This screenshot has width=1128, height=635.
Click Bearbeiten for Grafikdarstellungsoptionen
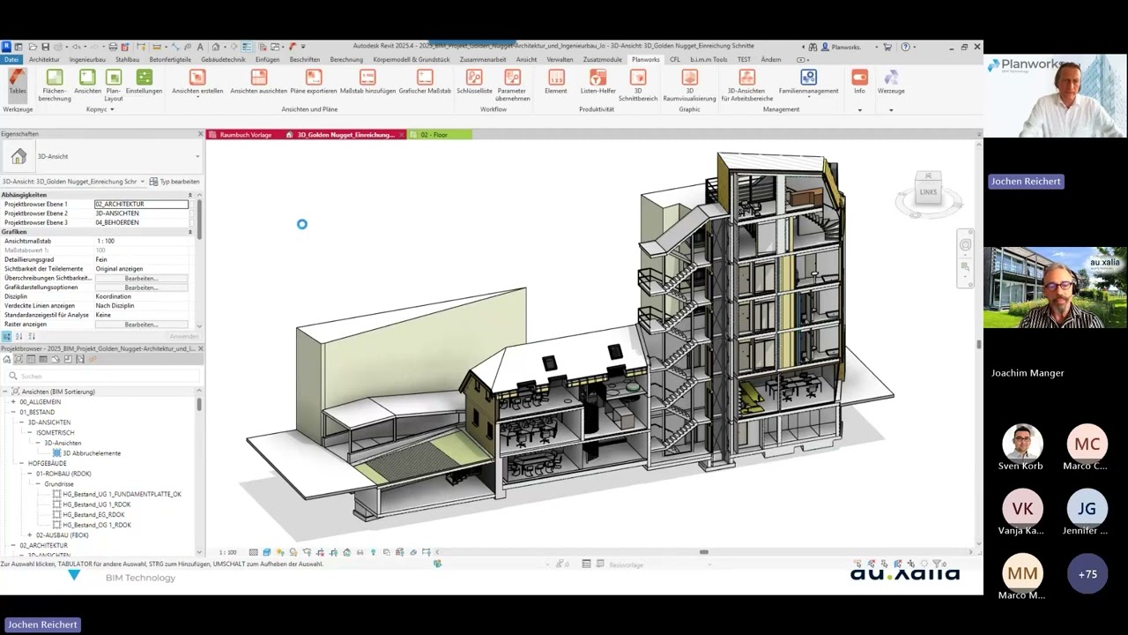pos(141,288)
